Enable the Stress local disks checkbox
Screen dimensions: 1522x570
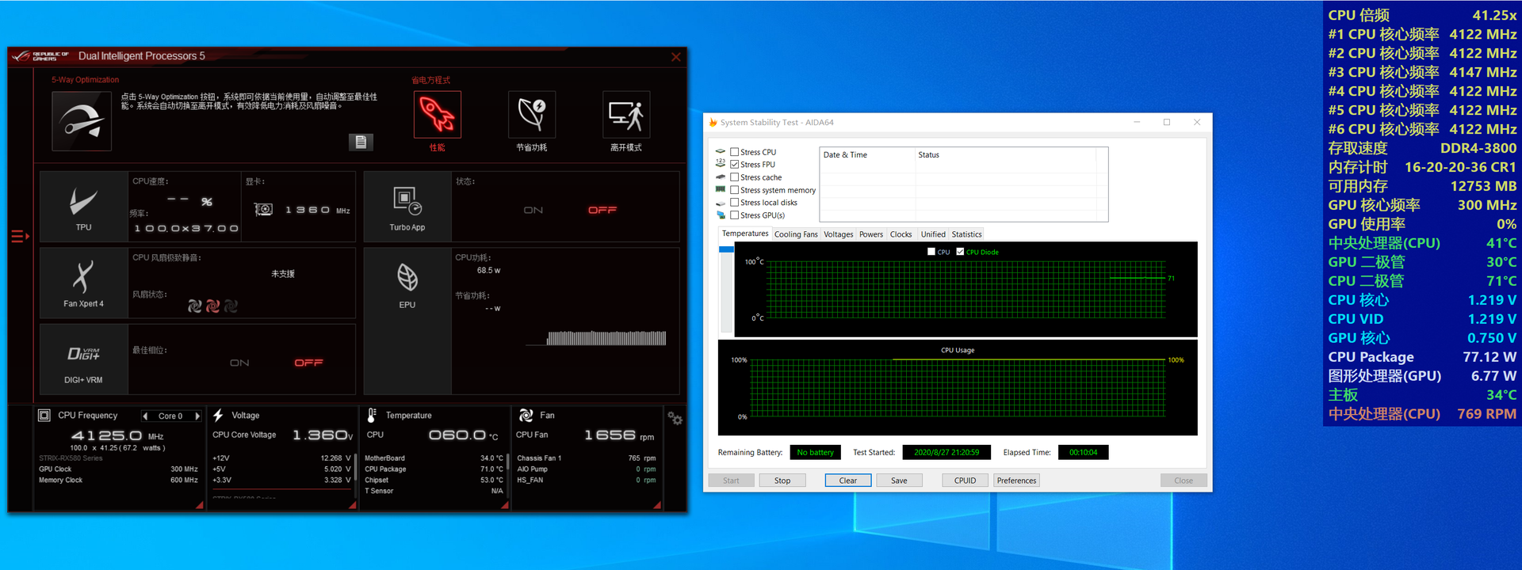pos(734,203)
